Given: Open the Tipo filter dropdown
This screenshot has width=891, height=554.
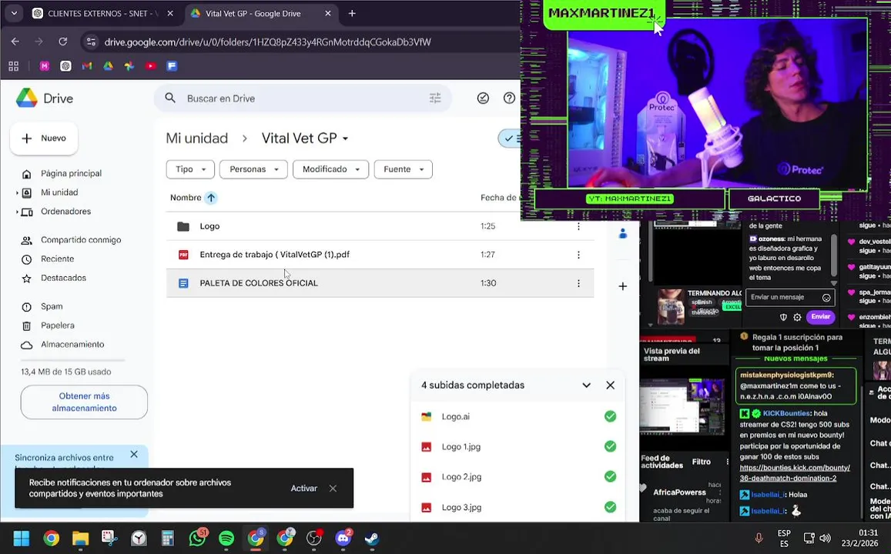Looking at the screenshot, I should 189,169.
